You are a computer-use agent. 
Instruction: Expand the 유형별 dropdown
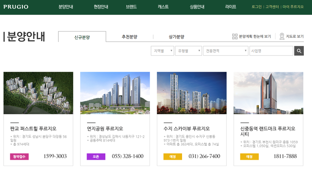(x=188, y=51)
